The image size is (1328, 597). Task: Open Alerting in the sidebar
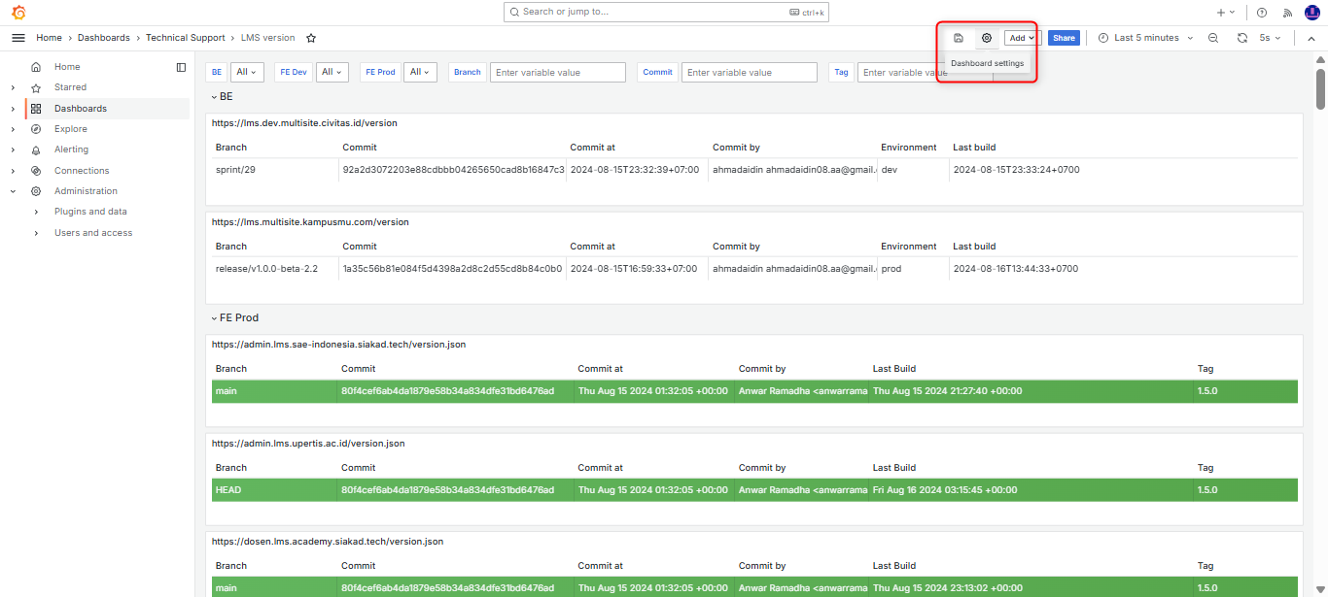point(71,149)
